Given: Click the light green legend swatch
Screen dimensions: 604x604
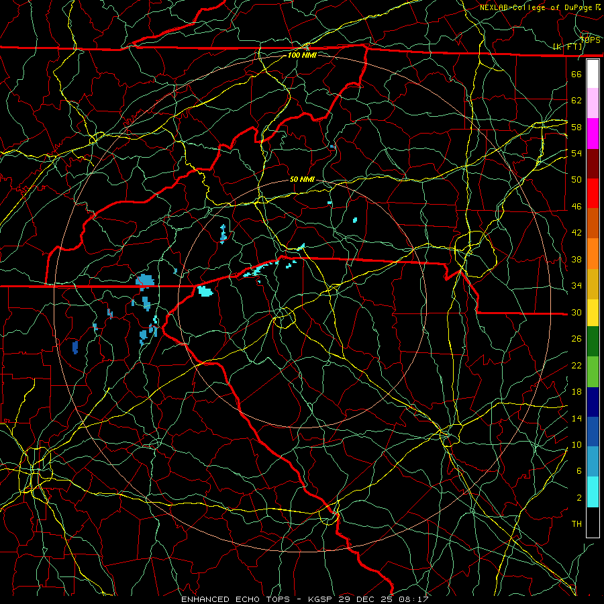Looking at the screenshot, I should (593, 372).
